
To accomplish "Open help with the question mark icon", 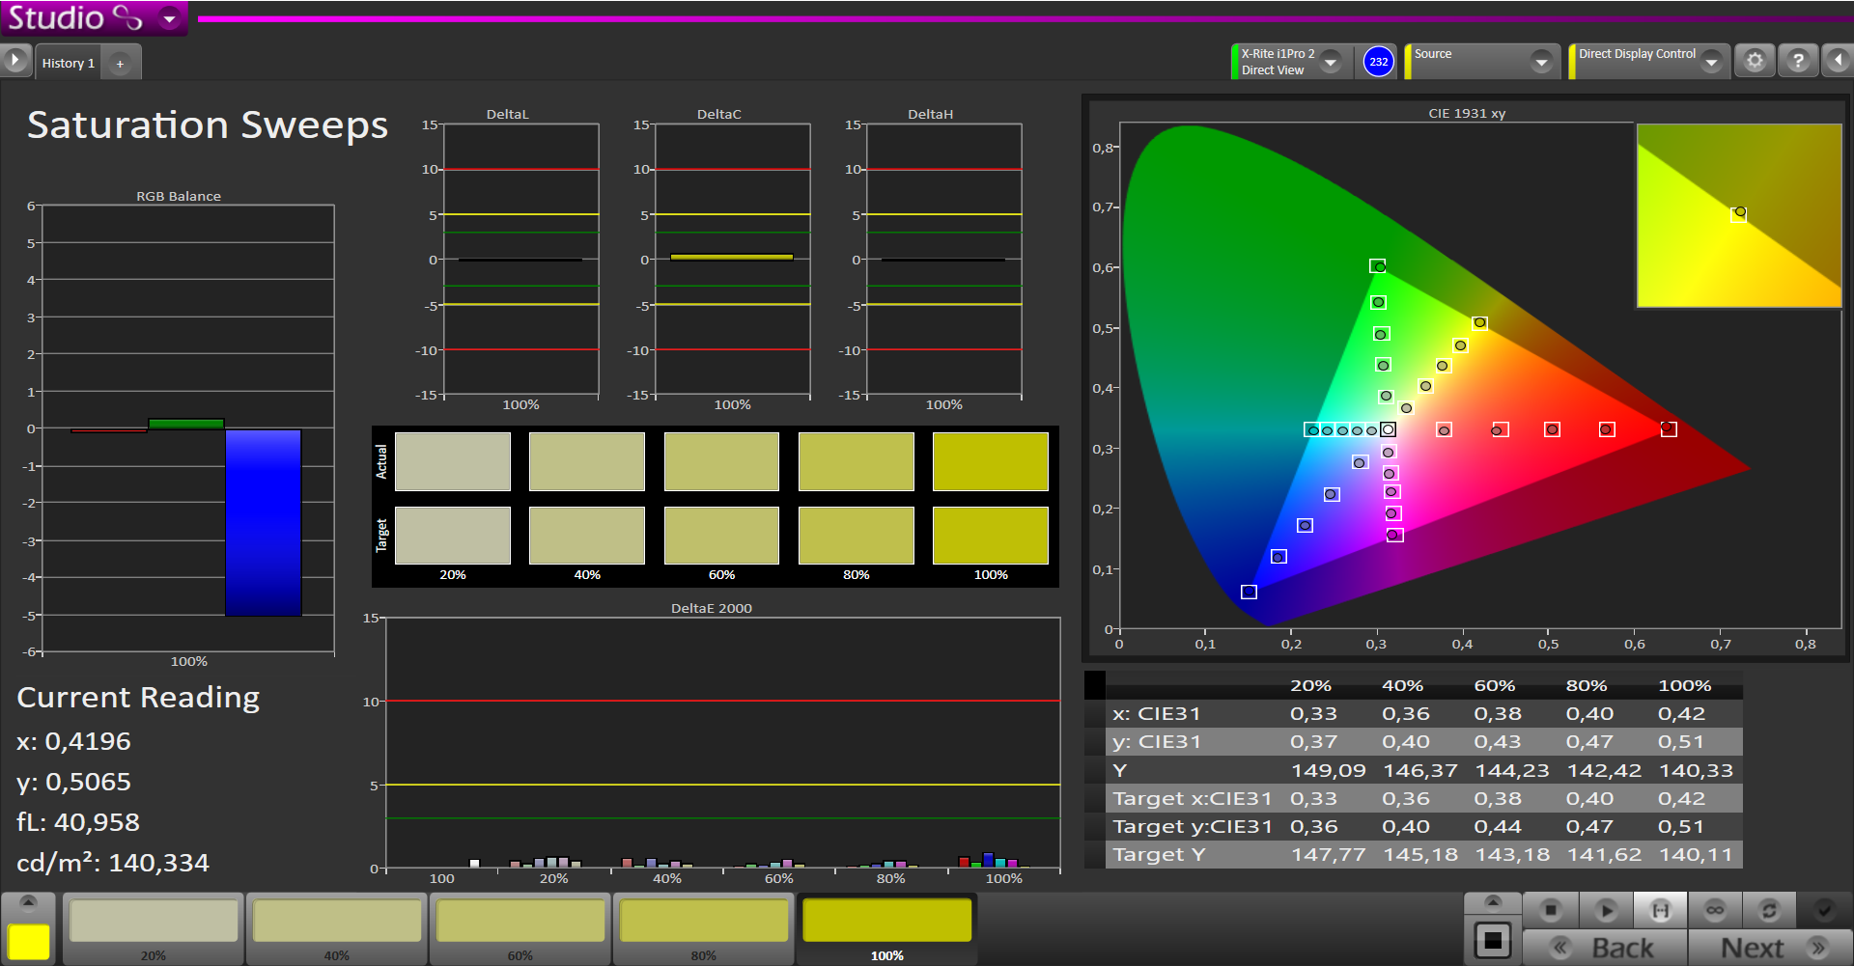I will click(1797, 62).
